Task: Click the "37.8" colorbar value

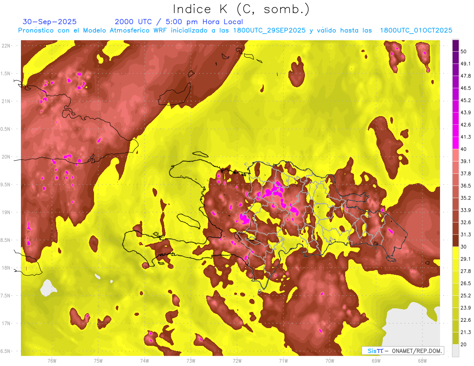Action: (x=466, y=174)
